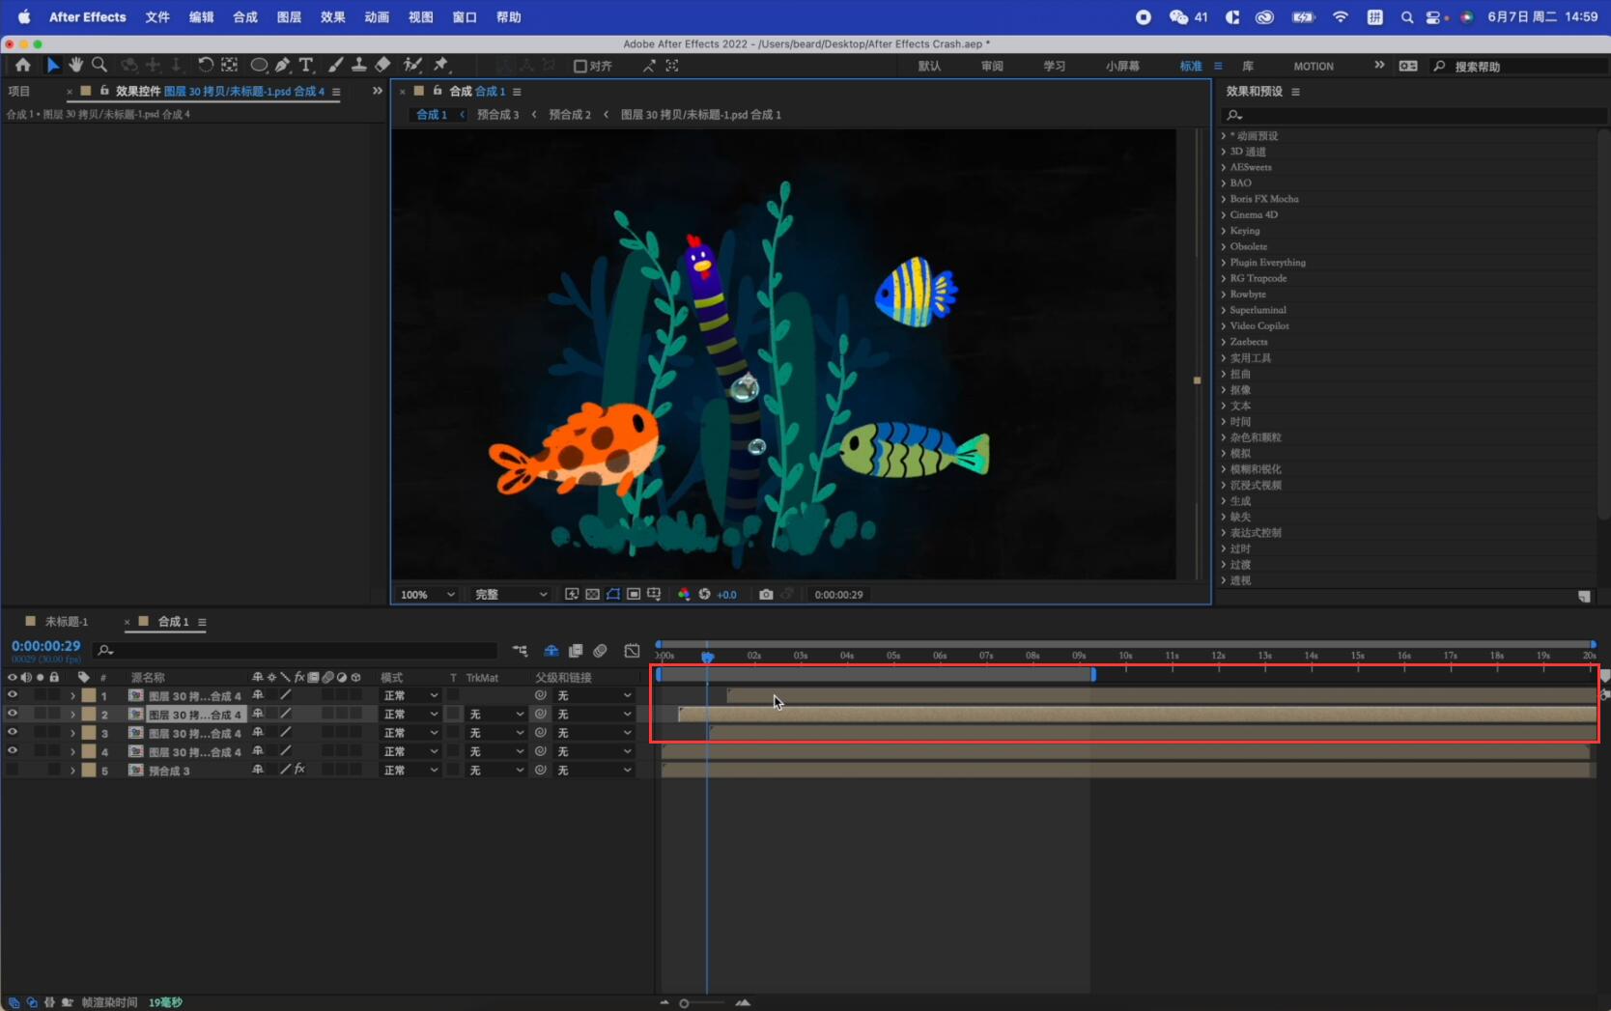Open the 文件 menu

(157, 16)
